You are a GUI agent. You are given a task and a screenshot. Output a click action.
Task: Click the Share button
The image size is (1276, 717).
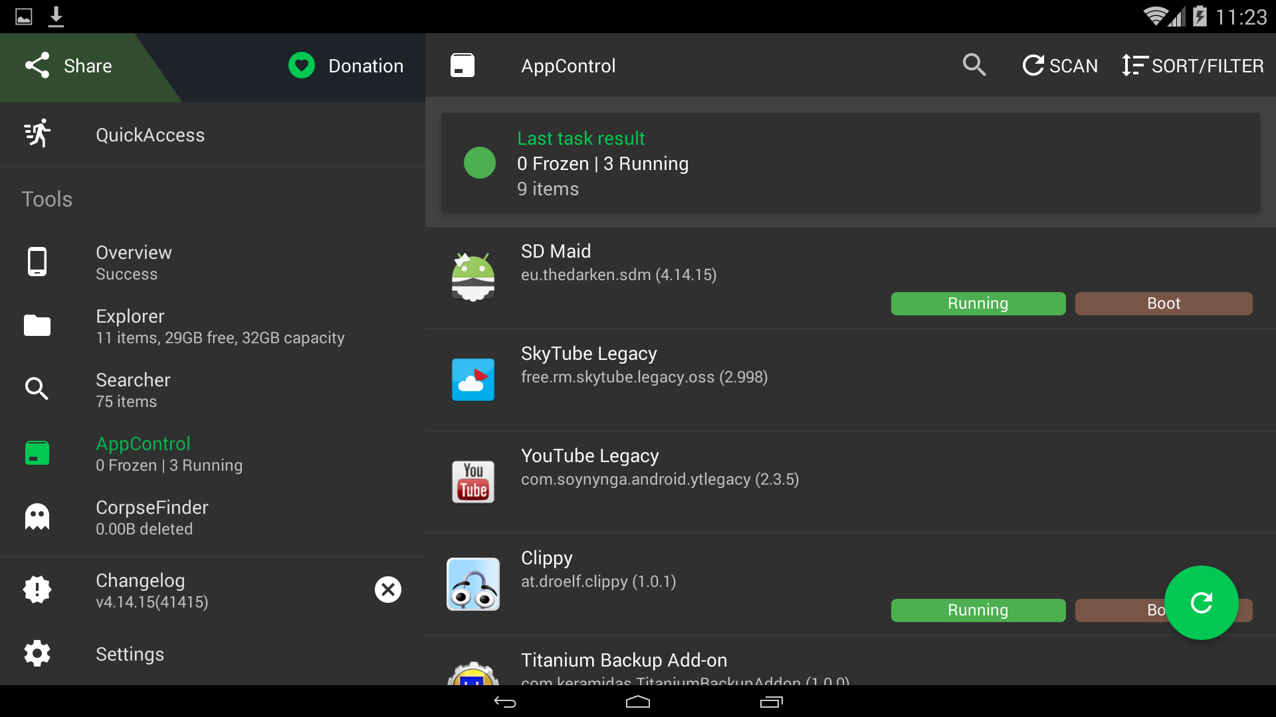[x=70, y=66]
